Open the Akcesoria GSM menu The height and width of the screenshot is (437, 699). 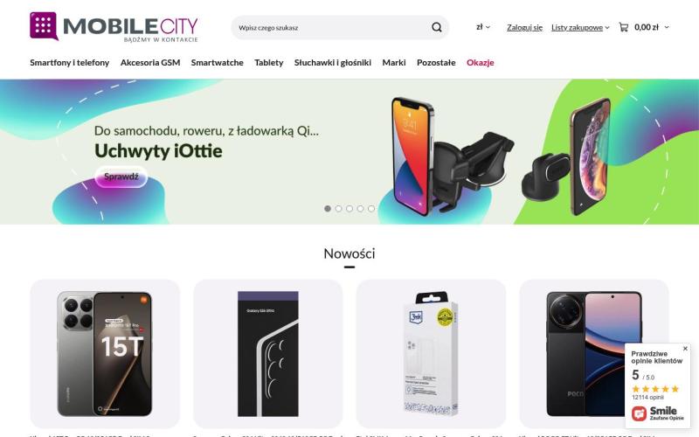point(150,62)
